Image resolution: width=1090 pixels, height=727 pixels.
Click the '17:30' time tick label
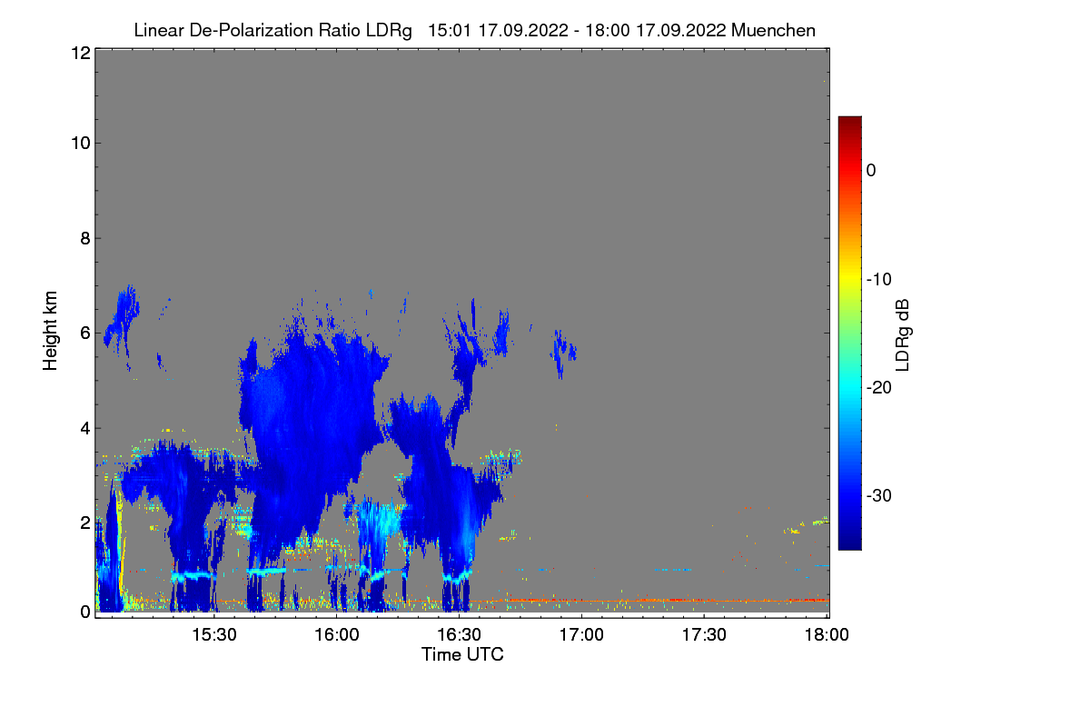pos(704,635)
